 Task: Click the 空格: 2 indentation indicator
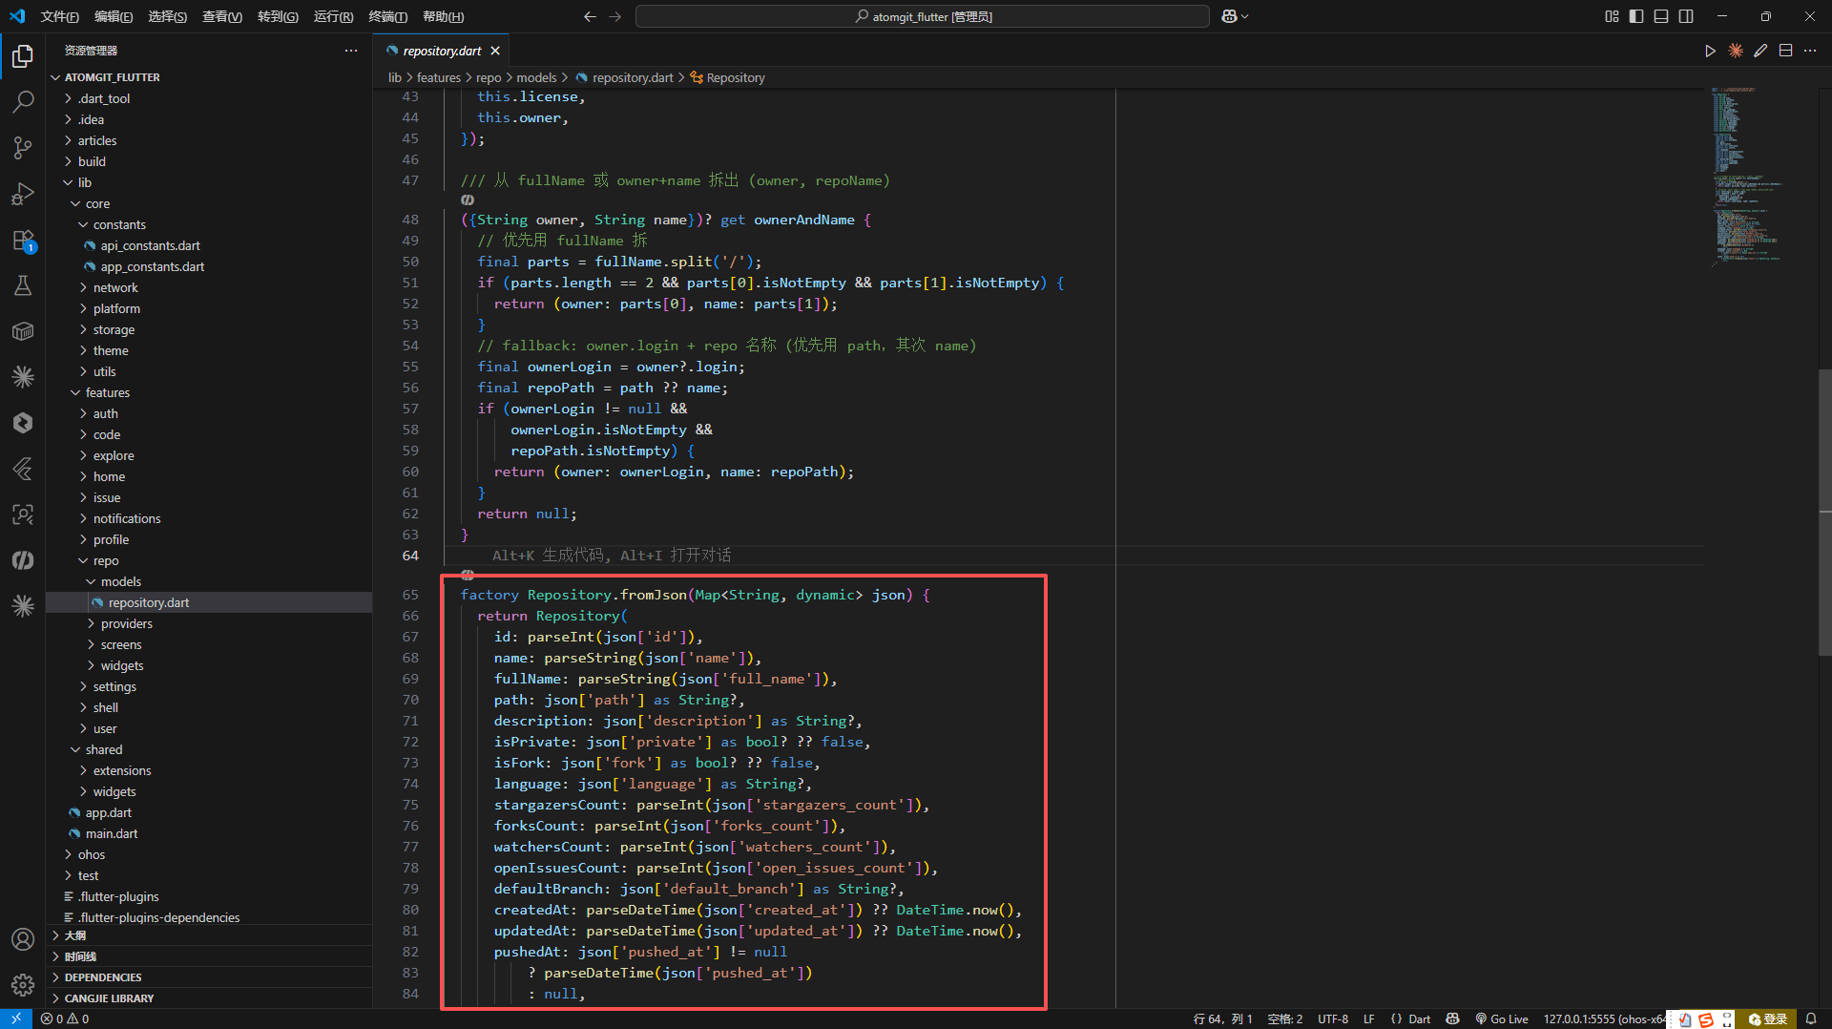point(1284,1018)
